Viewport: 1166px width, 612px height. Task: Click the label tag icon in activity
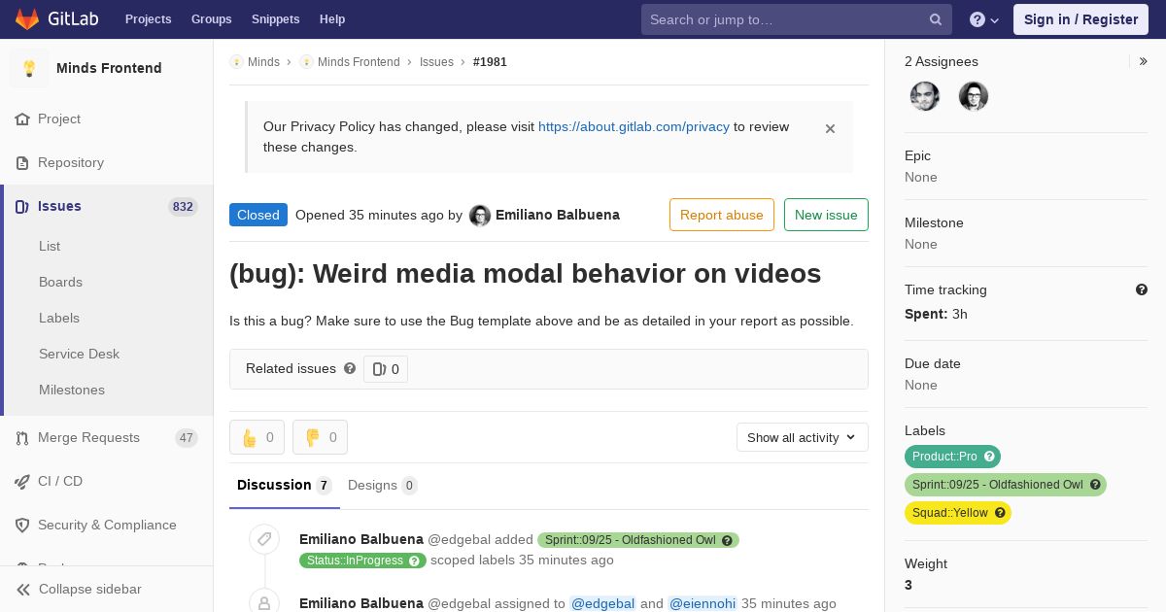click(x=264, y=539)
